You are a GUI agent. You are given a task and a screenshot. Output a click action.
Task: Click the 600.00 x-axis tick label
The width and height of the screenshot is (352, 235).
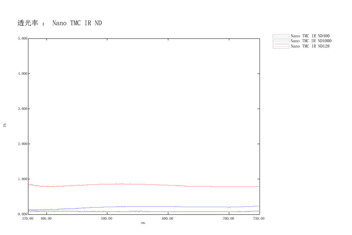coord(168,219)
